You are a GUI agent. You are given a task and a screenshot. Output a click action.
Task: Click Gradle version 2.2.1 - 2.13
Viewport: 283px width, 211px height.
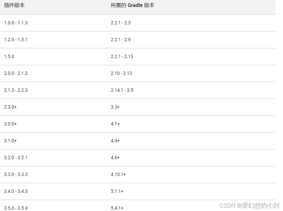[122, 57]
